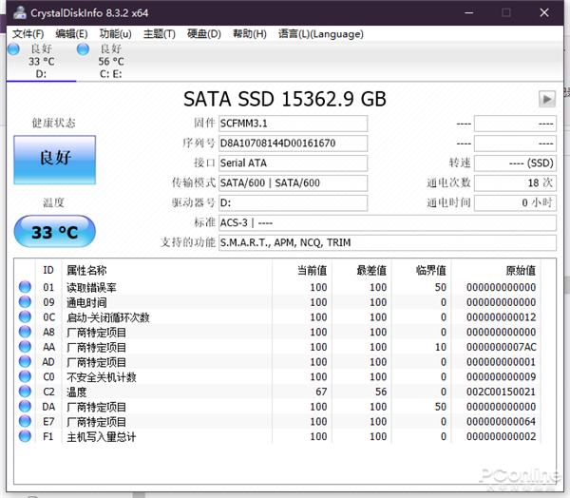Click the status icon for ID E7 row
Screen dimensions: 570x498
[x=25, y=421]
